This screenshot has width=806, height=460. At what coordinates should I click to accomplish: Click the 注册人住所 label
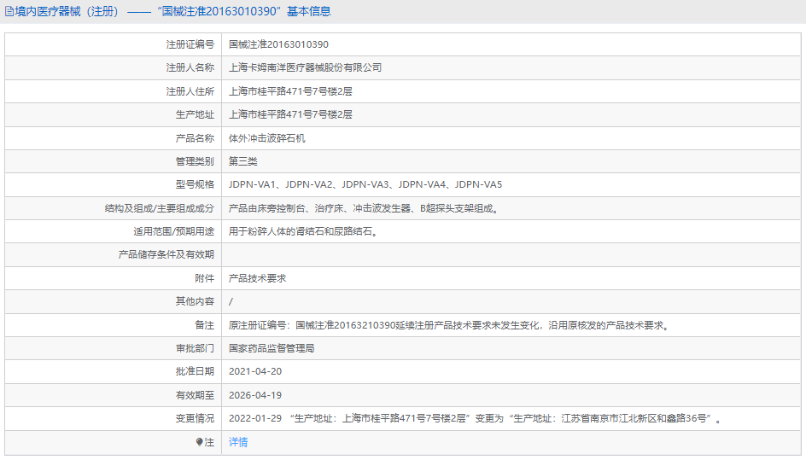click(190, 91)
